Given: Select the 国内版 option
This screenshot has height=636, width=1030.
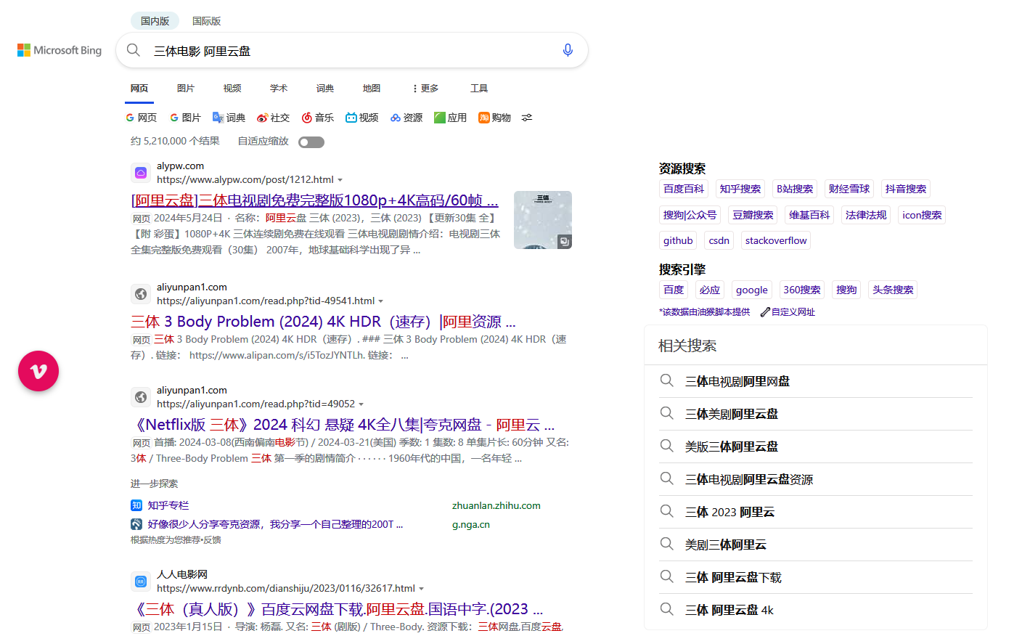Looking at the screenshot, I should (155, 21).
